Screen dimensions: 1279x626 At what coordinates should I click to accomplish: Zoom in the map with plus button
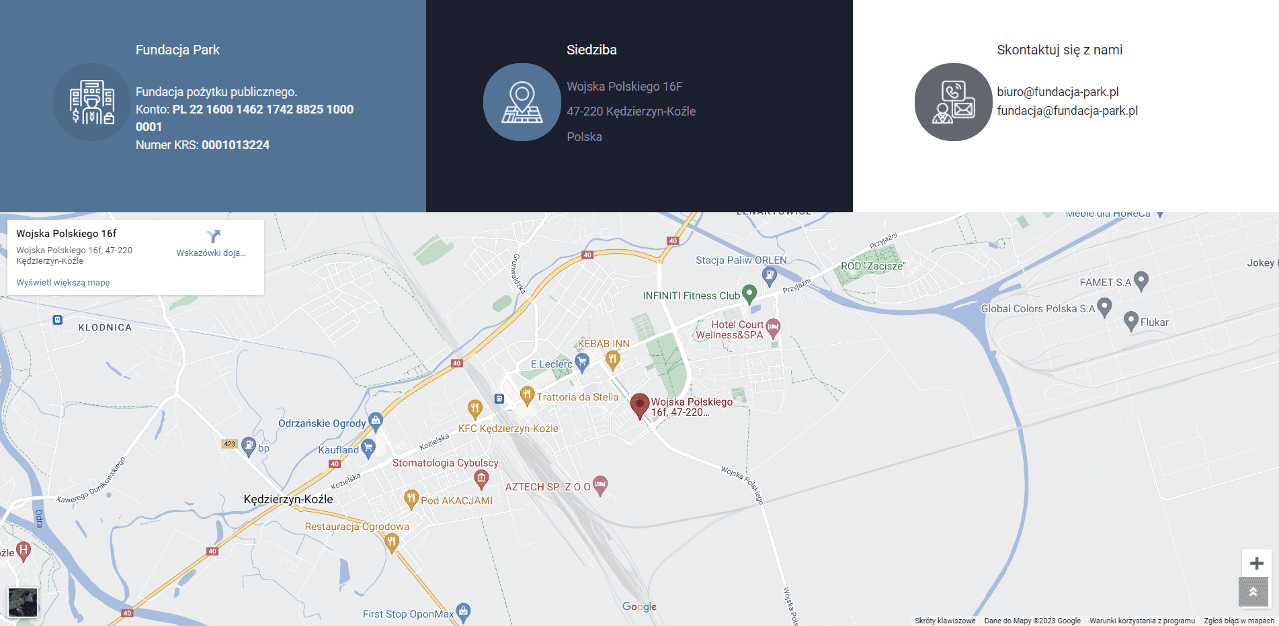click(1256, 563)
